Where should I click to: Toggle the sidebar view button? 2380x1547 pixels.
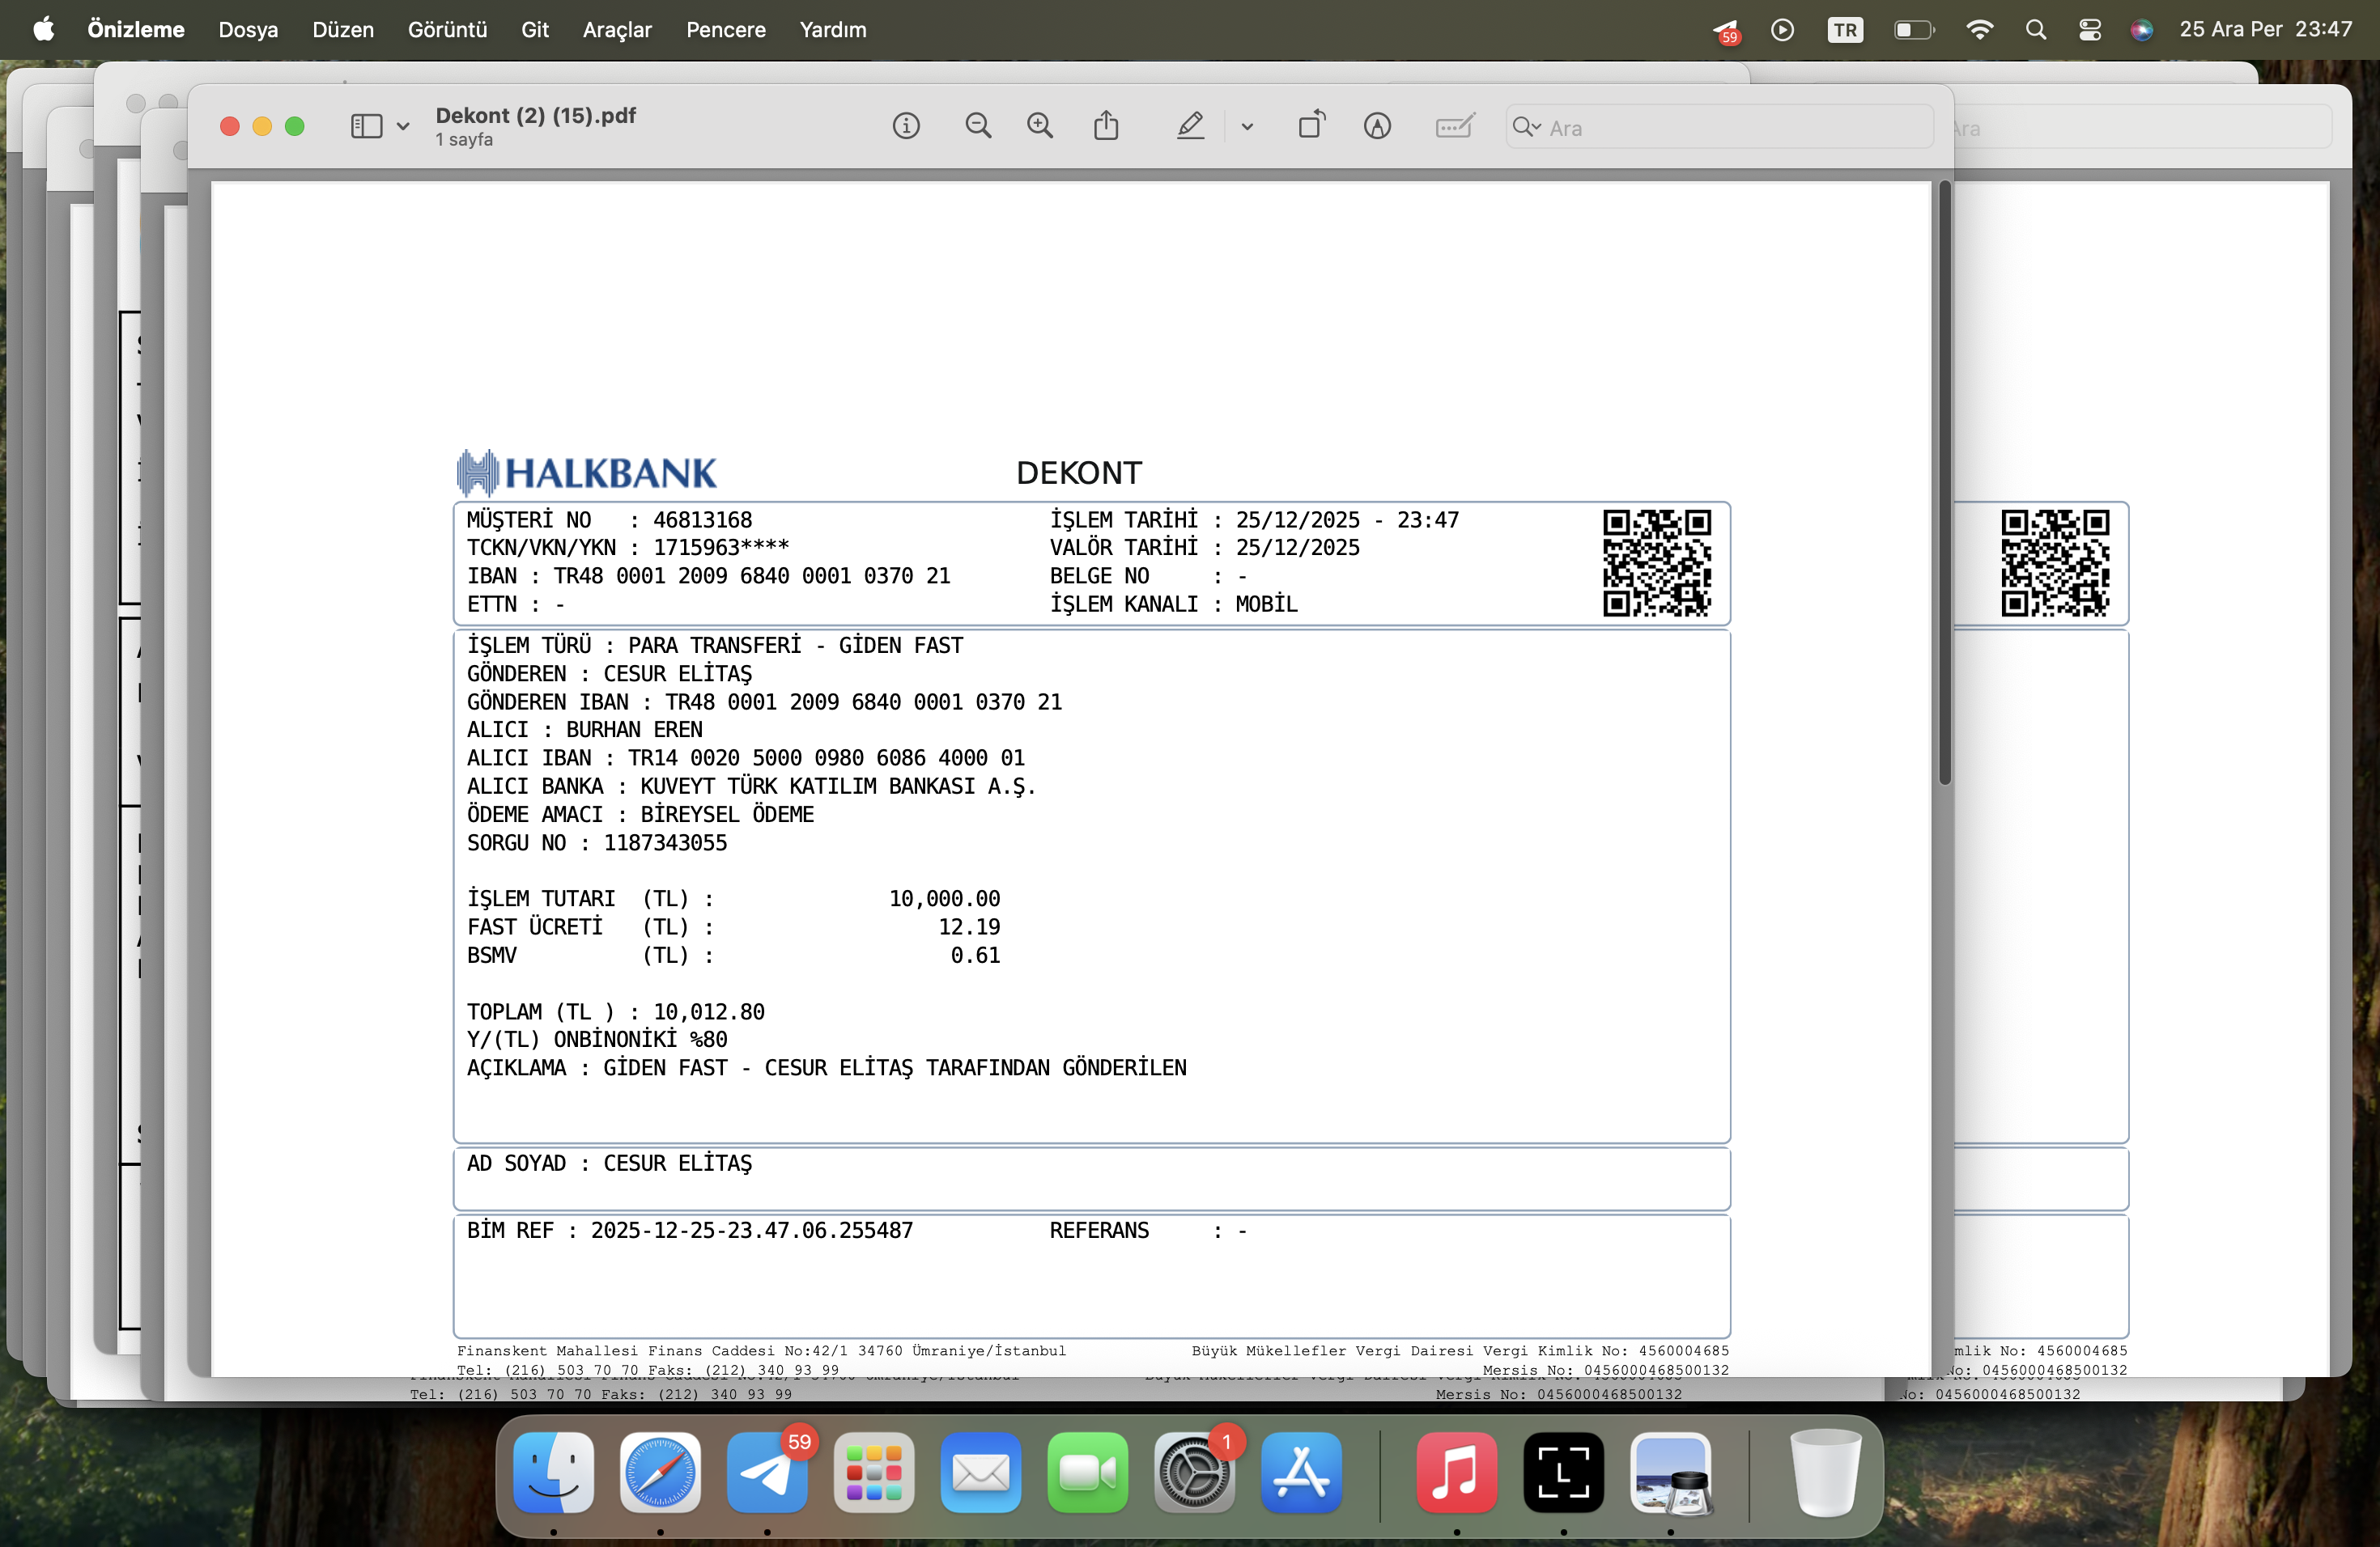pos(366,126)
